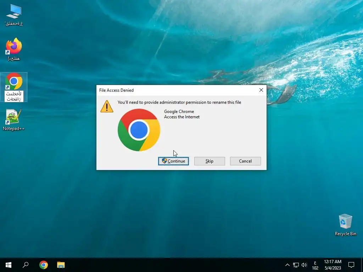Close the File Access Denied dialog
The height and width of the screenshot is (272, 363).
[x=261, y=90]
